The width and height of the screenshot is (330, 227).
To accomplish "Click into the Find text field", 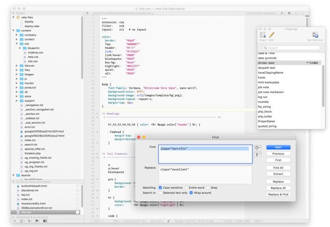I will pyautogui.click(x=205, y=154).
